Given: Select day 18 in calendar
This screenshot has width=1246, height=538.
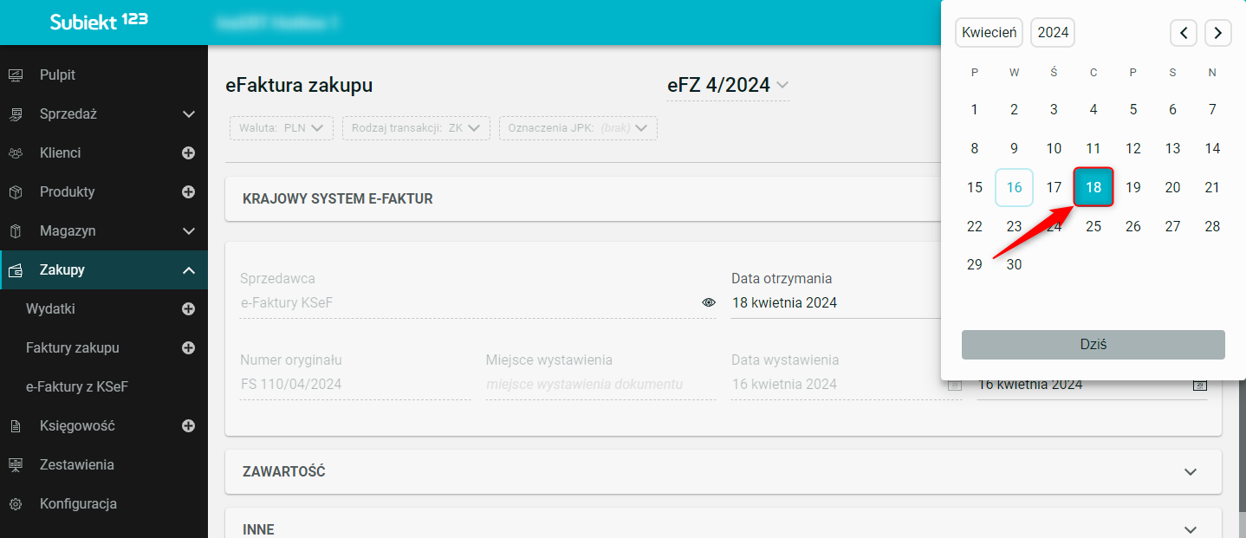Looking at the screenshot, I should pos(1093,187).
